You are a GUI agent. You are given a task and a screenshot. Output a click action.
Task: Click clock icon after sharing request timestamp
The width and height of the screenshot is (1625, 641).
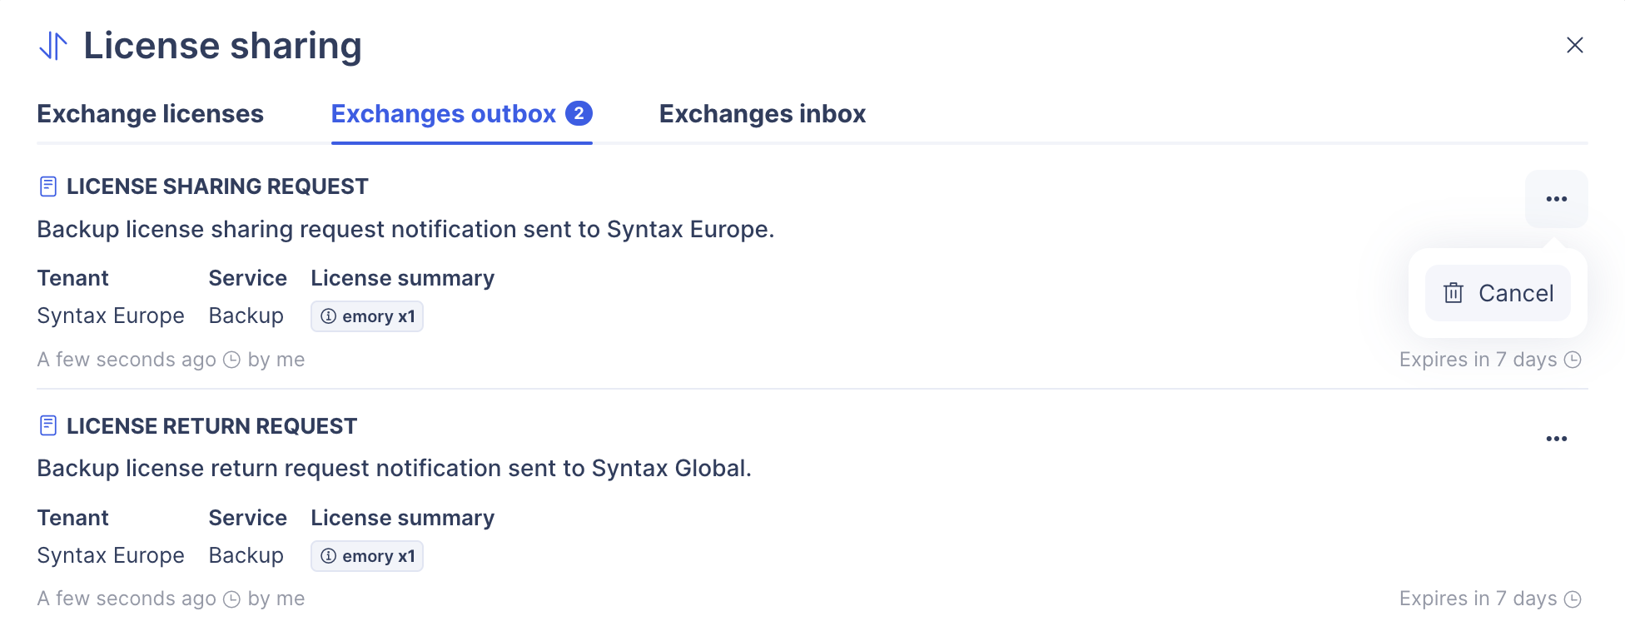232,360
